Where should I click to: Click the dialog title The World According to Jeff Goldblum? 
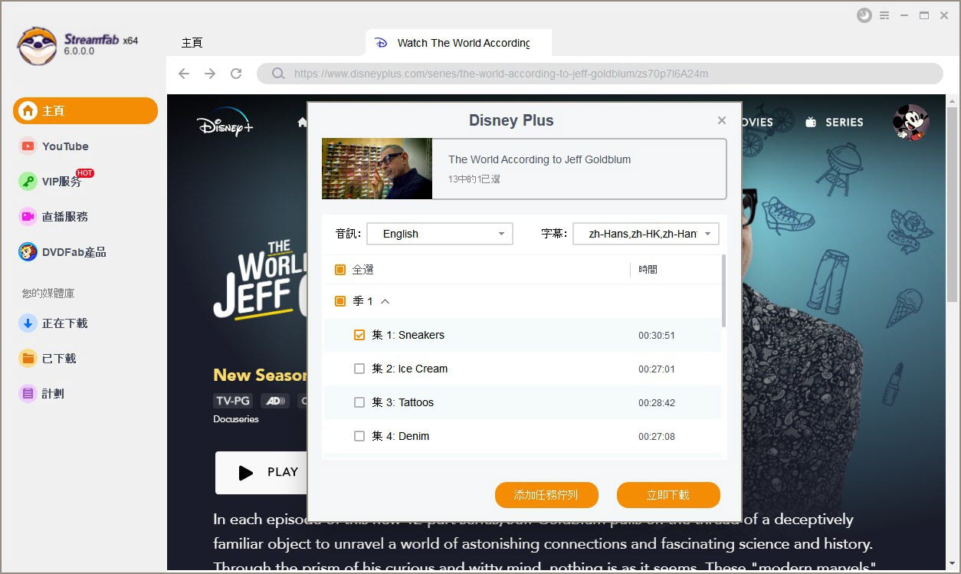pyautogui.click(x=540, y=159)
